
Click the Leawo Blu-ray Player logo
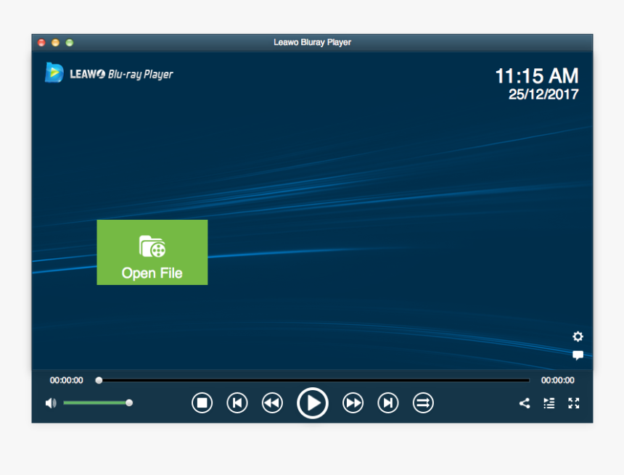click(x=109, y=73)
